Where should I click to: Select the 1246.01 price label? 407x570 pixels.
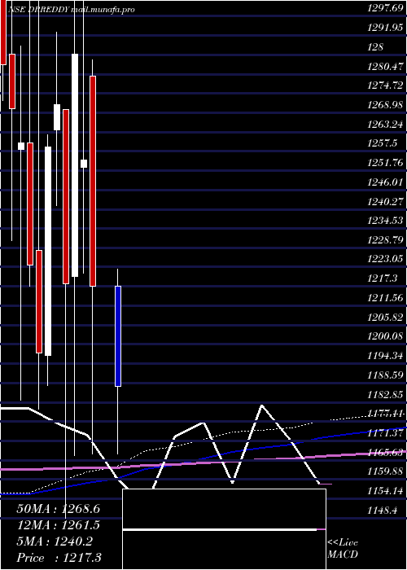pyautogui.click(x=385, y=182)
